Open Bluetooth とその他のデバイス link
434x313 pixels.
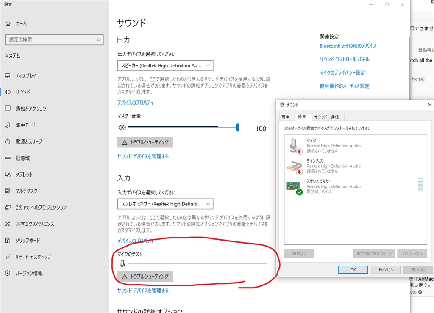[x=348, y=46]
